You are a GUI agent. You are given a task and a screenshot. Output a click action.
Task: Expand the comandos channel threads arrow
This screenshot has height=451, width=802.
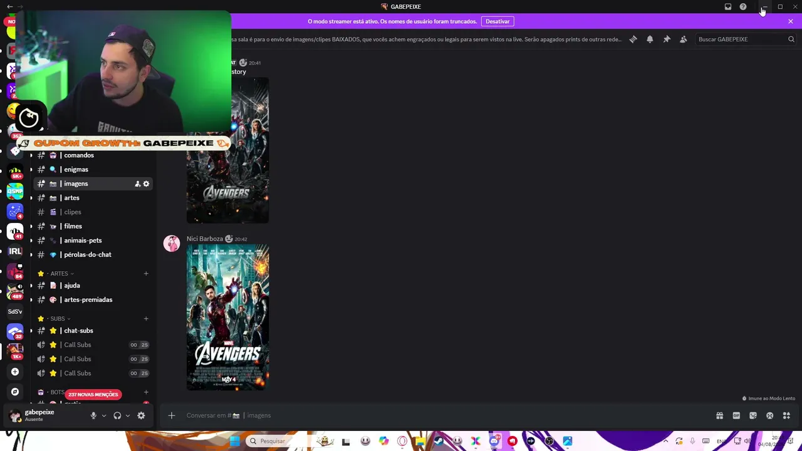pyautogui.click(x=31, y=155)
